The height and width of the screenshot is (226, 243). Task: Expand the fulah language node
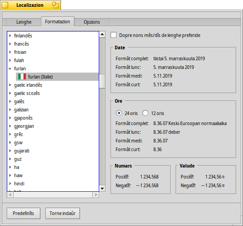pos(10,60)
